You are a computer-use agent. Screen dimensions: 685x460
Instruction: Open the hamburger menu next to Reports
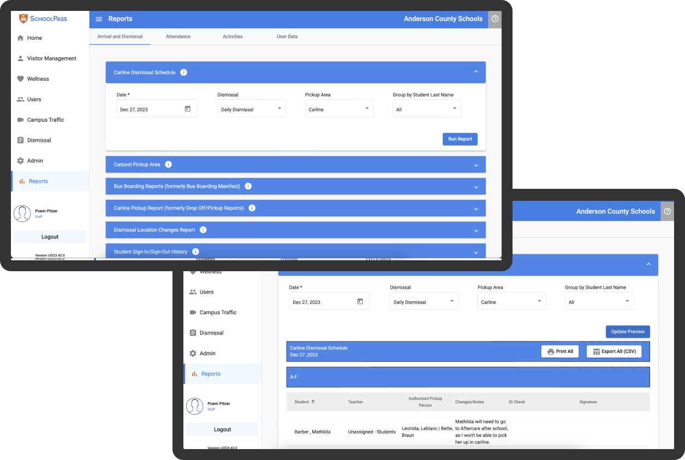(x=99, y=19)
